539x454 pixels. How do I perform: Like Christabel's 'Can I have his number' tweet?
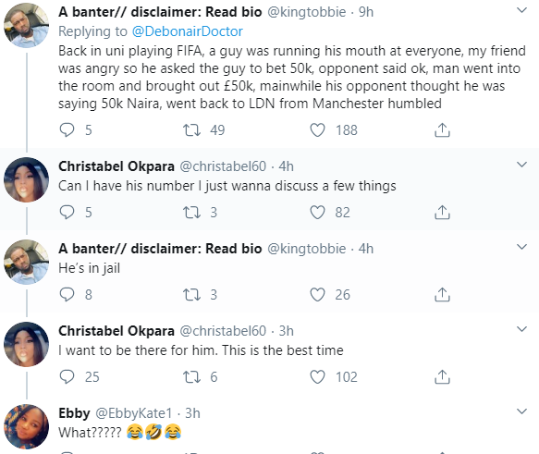(x=317, y=213)
